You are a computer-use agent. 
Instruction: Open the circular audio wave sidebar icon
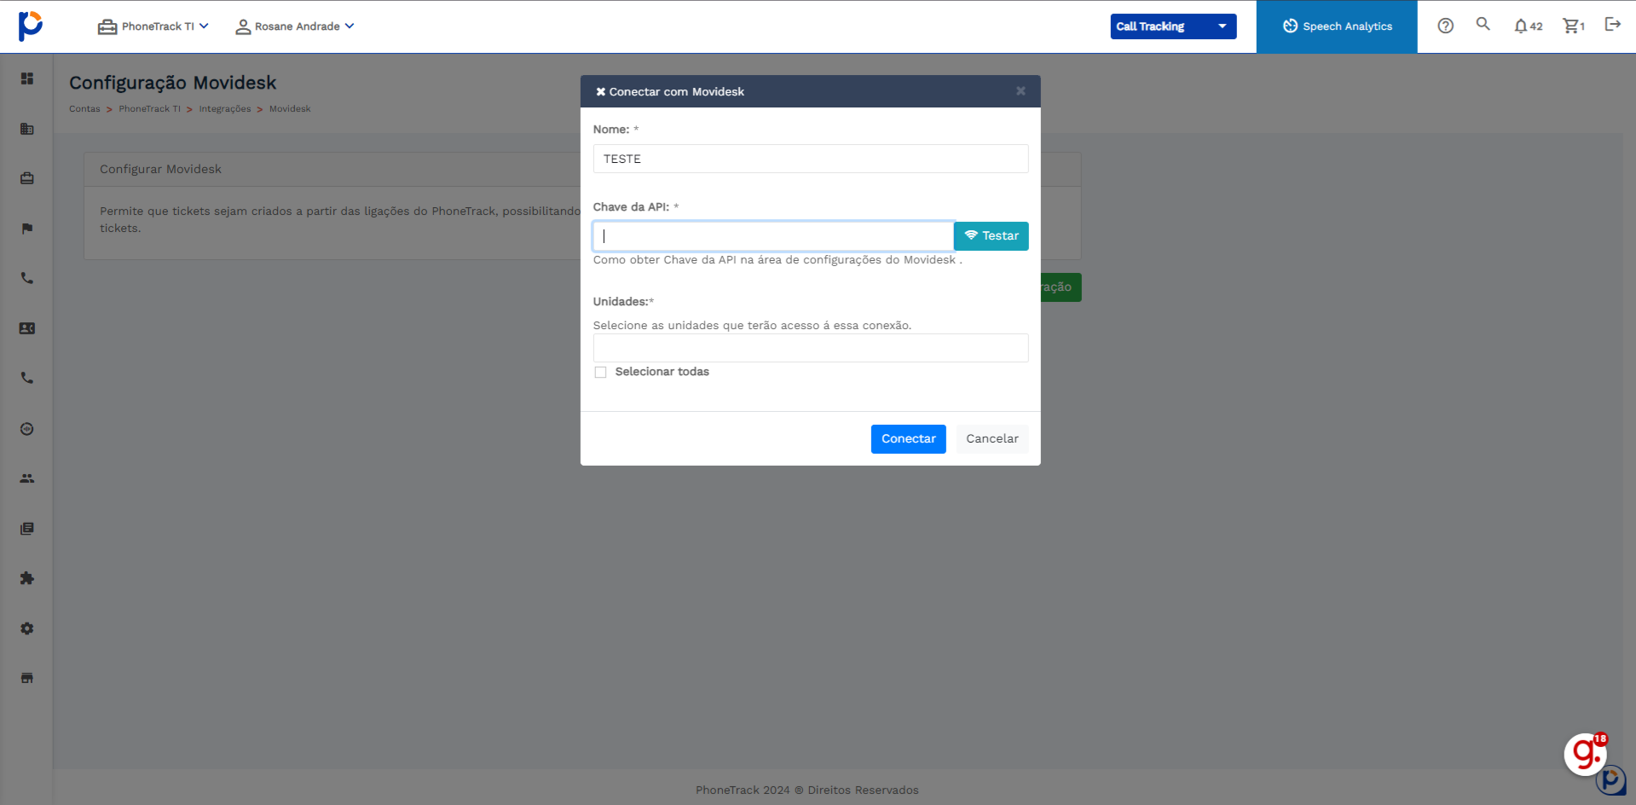click(27, 429)
